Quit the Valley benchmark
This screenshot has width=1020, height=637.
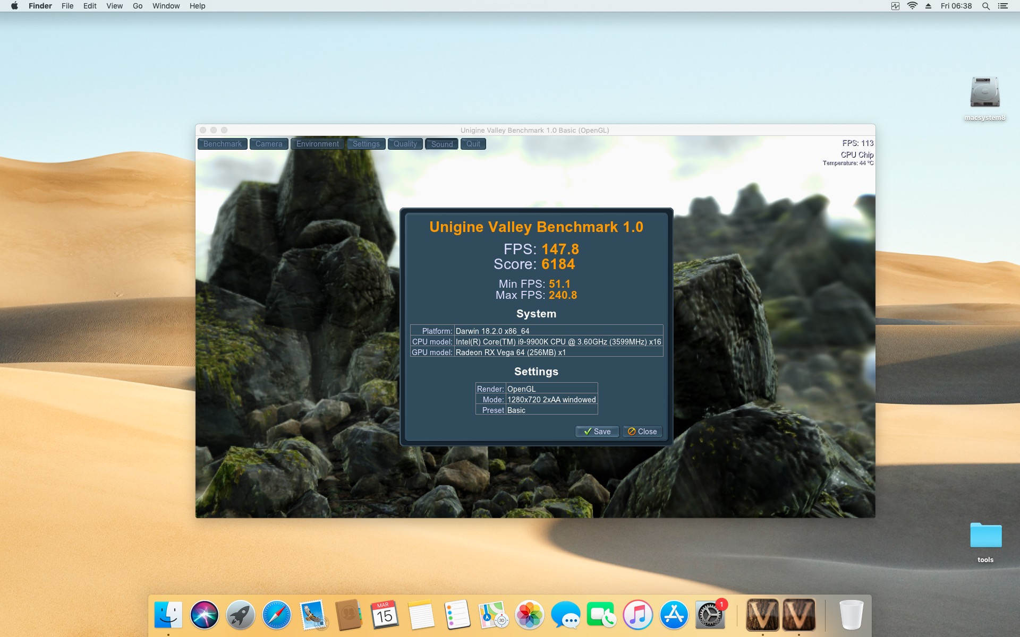(x=473, y=144)
